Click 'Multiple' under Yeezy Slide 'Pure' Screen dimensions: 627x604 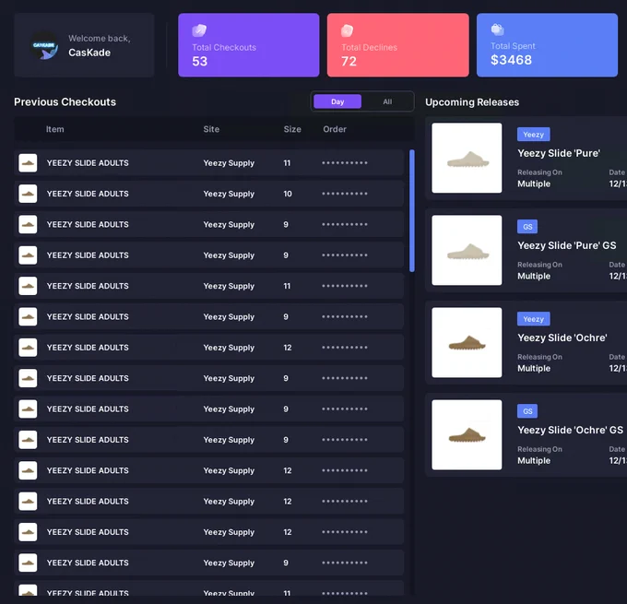(534, 184)
